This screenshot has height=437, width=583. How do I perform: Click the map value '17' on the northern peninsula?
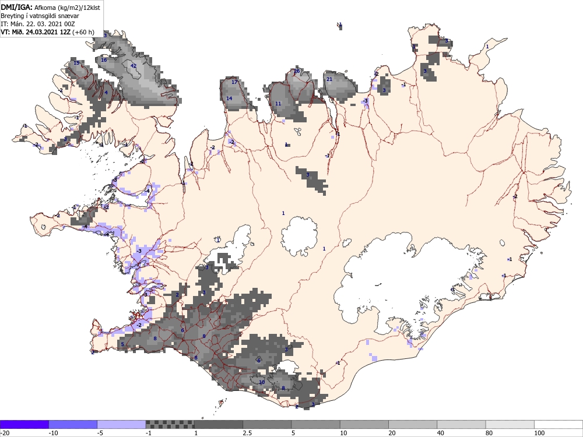click(x=234, y=82)
